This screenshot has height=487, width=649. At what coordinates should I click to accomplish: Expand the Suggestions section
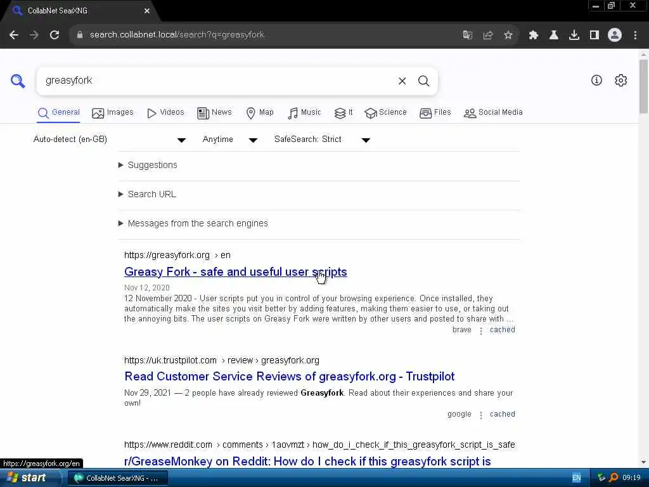coord(152,166)
